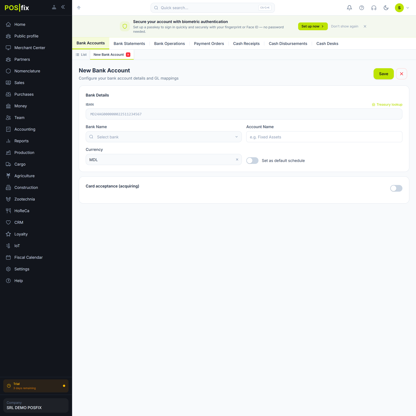Clear the MDL currency selection
Image resolution: width=416 pixels, height=416 pixels.
click(x=237, y=159)
